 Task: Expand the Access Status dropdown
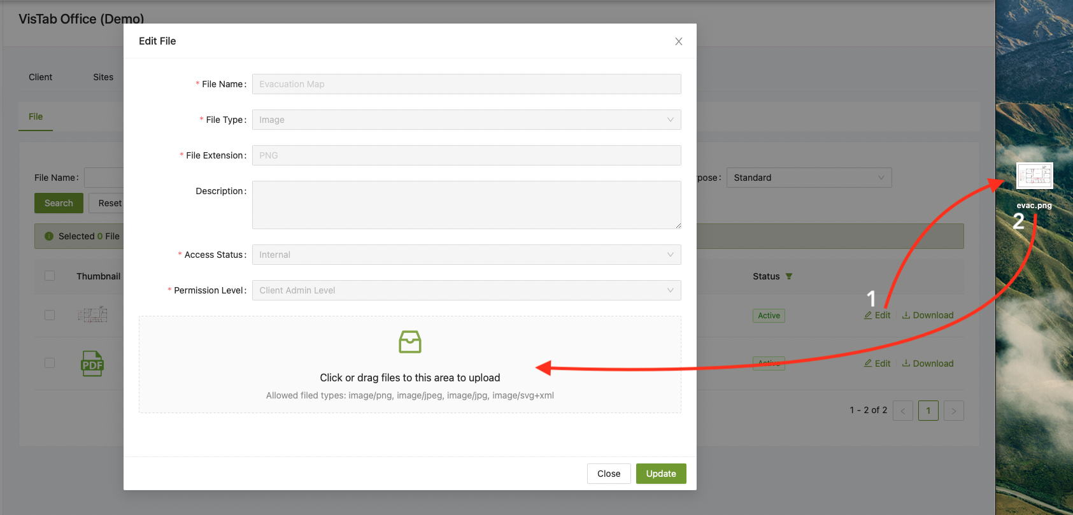[x=467, y=255]
